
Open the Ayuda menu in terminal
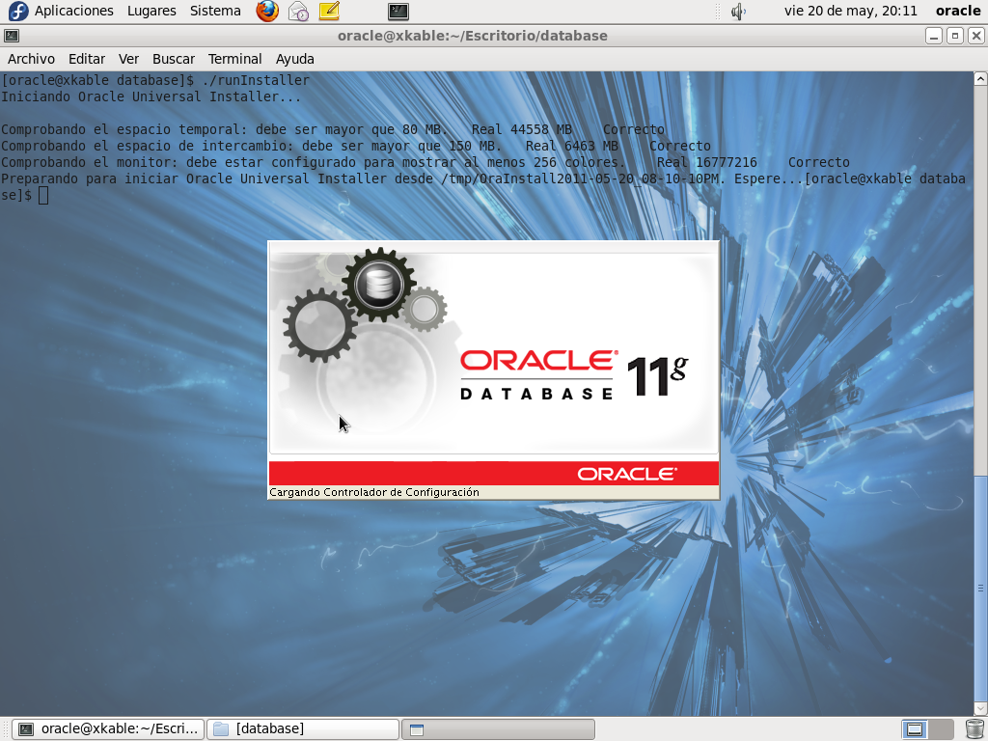[x=295, y=59]
